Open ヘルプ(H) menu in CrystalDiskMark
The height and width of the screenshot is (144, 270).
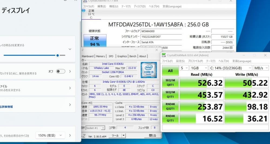point(224,61)
